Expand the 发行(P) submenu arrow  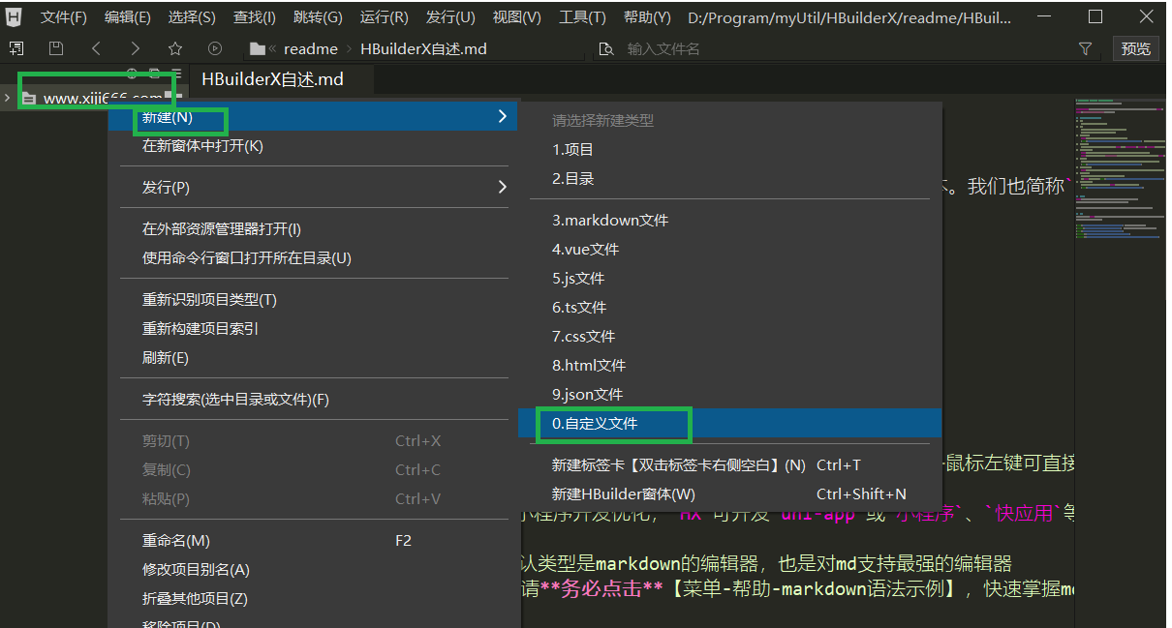click(x=502, y=187)
